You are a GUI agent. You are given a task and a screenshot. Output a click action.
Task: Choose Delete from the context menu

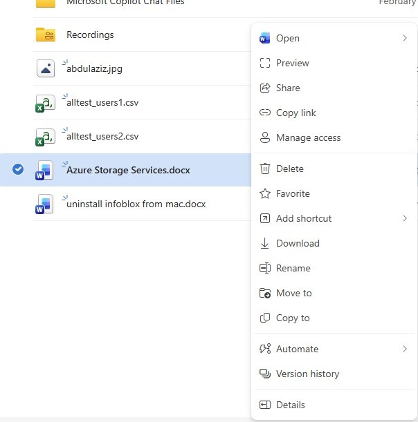click(x=334, y=169)
